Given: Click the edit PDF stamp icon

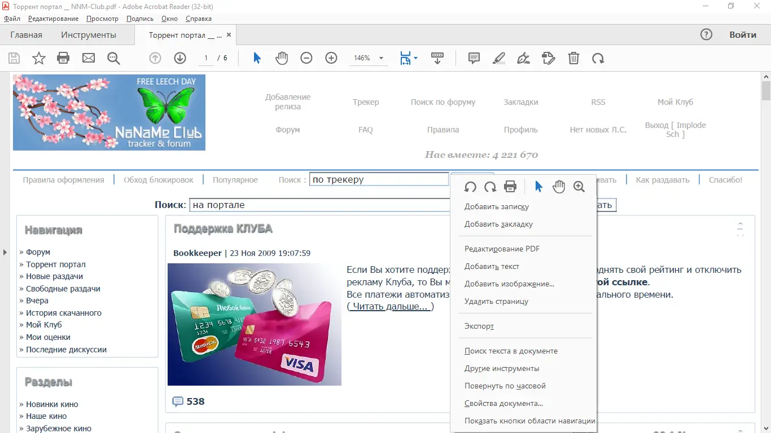Looking at the screenshot, I should pyautogui.click(x=549, y=58).
